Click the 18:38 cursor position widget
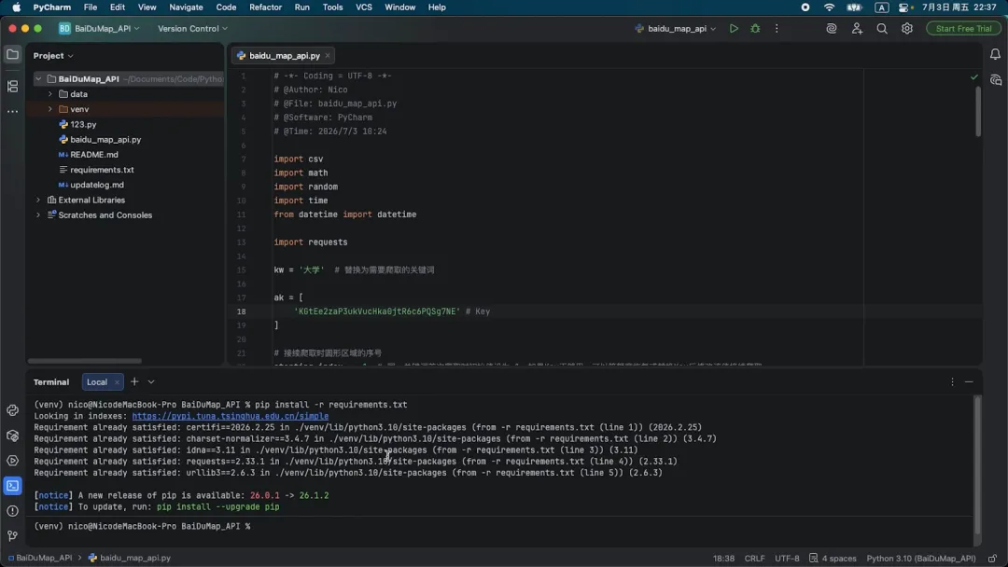 [723, 558]
